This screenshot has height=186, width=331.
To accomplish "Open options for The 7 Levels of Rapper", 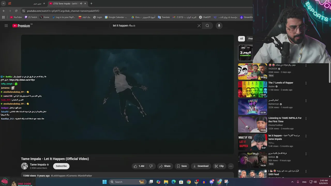I will coord(306,83).
